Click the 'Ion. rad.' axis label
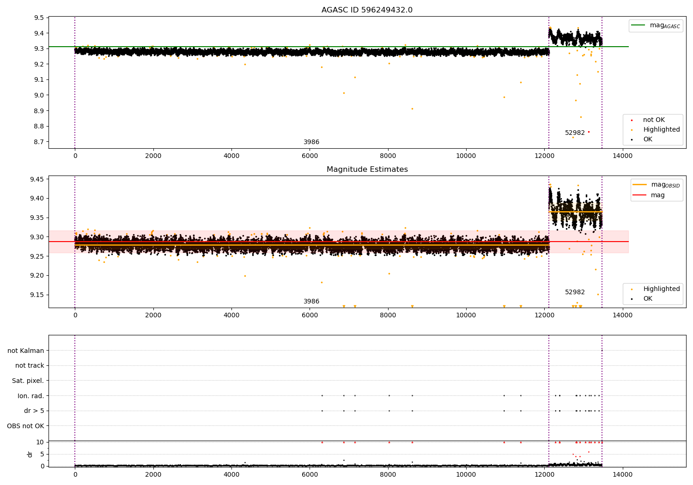Viewport: 693px width, 485px height. (31, 396)
